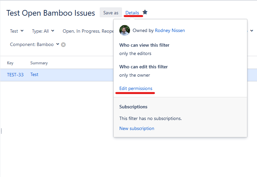Click the sidebar resize handle dots
This screenshot has height=177, width=257.
[1, 131]
